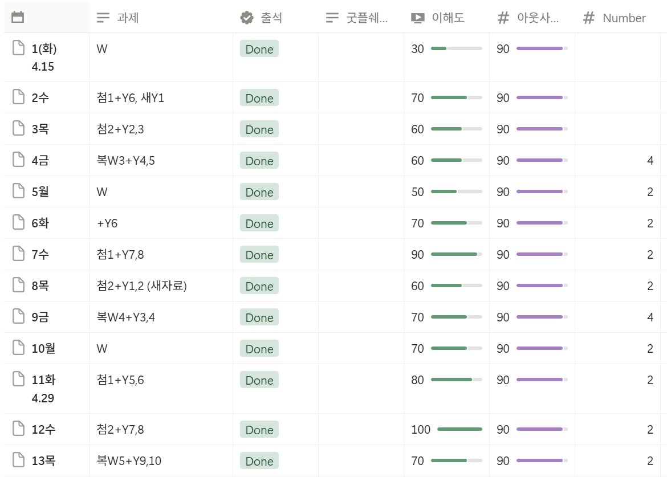
Task: Click the 과제 column header
Action: [127, 18]
